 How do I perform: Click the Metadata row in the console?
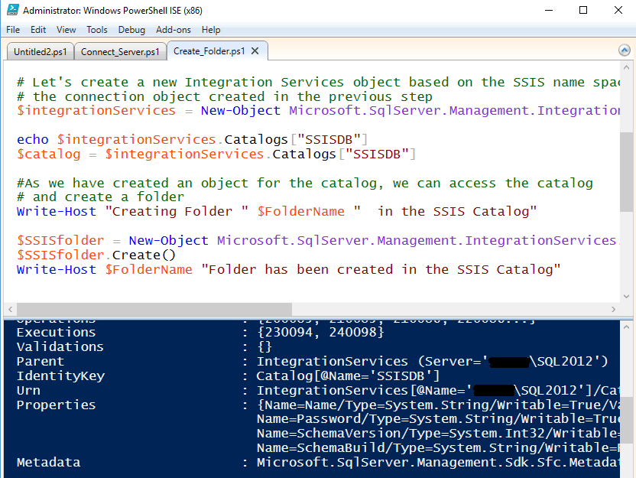318,462
